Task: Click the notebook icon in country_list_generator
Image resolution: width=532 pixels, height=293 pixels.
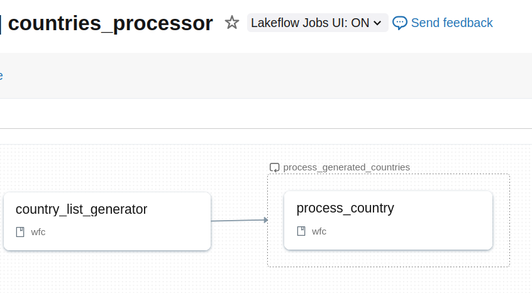Action: (20, 231)
